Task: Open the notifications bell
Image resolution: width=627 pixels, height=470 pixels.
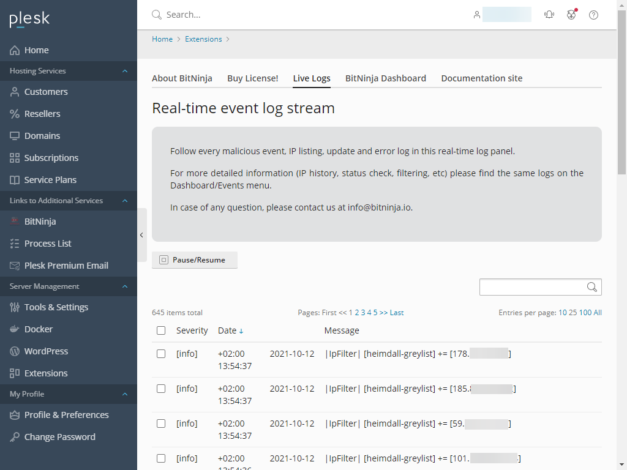Action: point(549,15)
